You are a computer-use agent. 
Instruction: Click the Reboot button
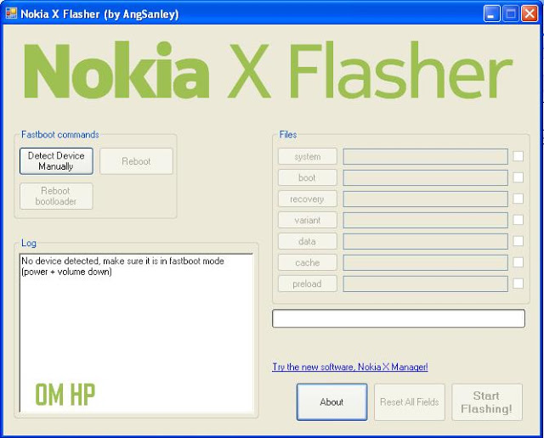tap(136, 161)
